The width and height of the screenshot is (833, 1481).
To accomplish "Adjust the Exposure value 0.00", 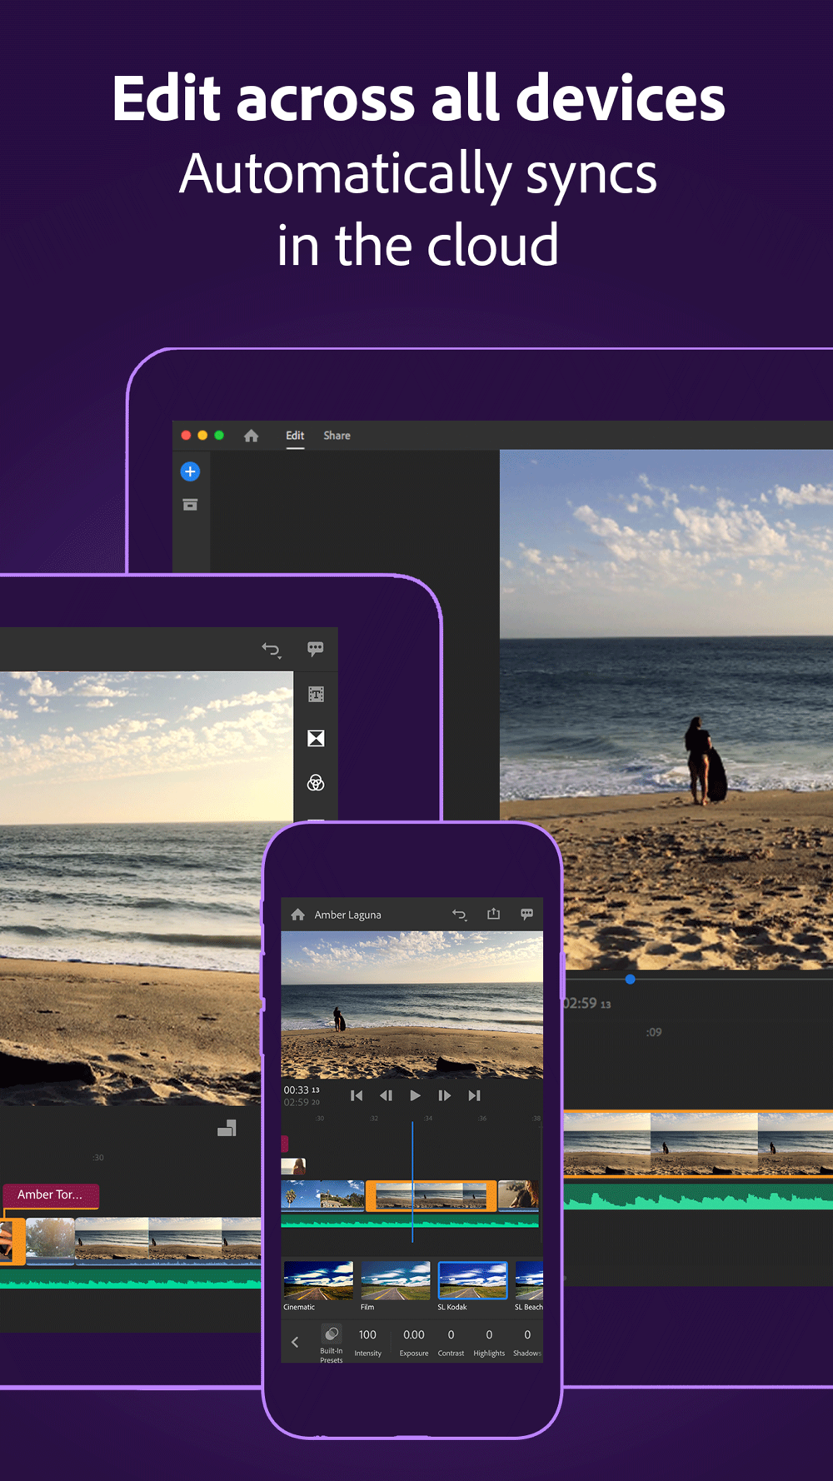I will pos(414,1342).
